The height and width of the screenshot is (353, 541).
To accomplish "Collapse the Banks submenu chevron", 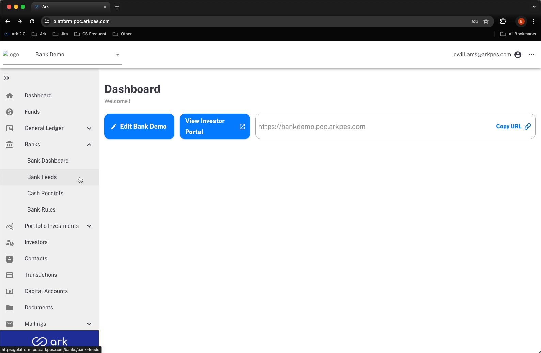I will 89,145.
